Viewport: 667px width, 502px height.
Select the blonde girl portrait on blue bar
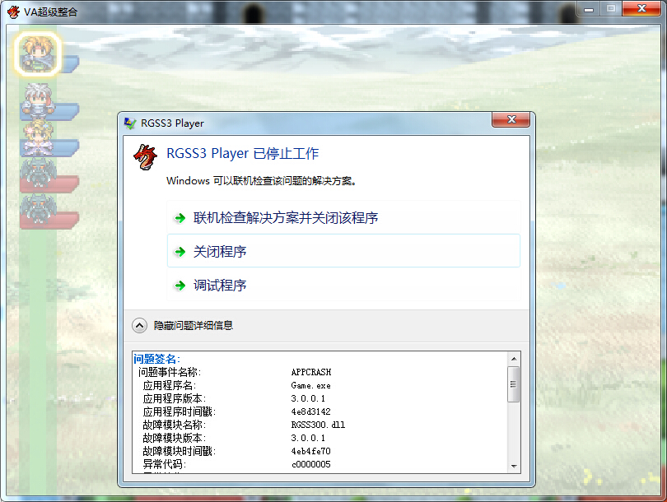tap(38, 137)
